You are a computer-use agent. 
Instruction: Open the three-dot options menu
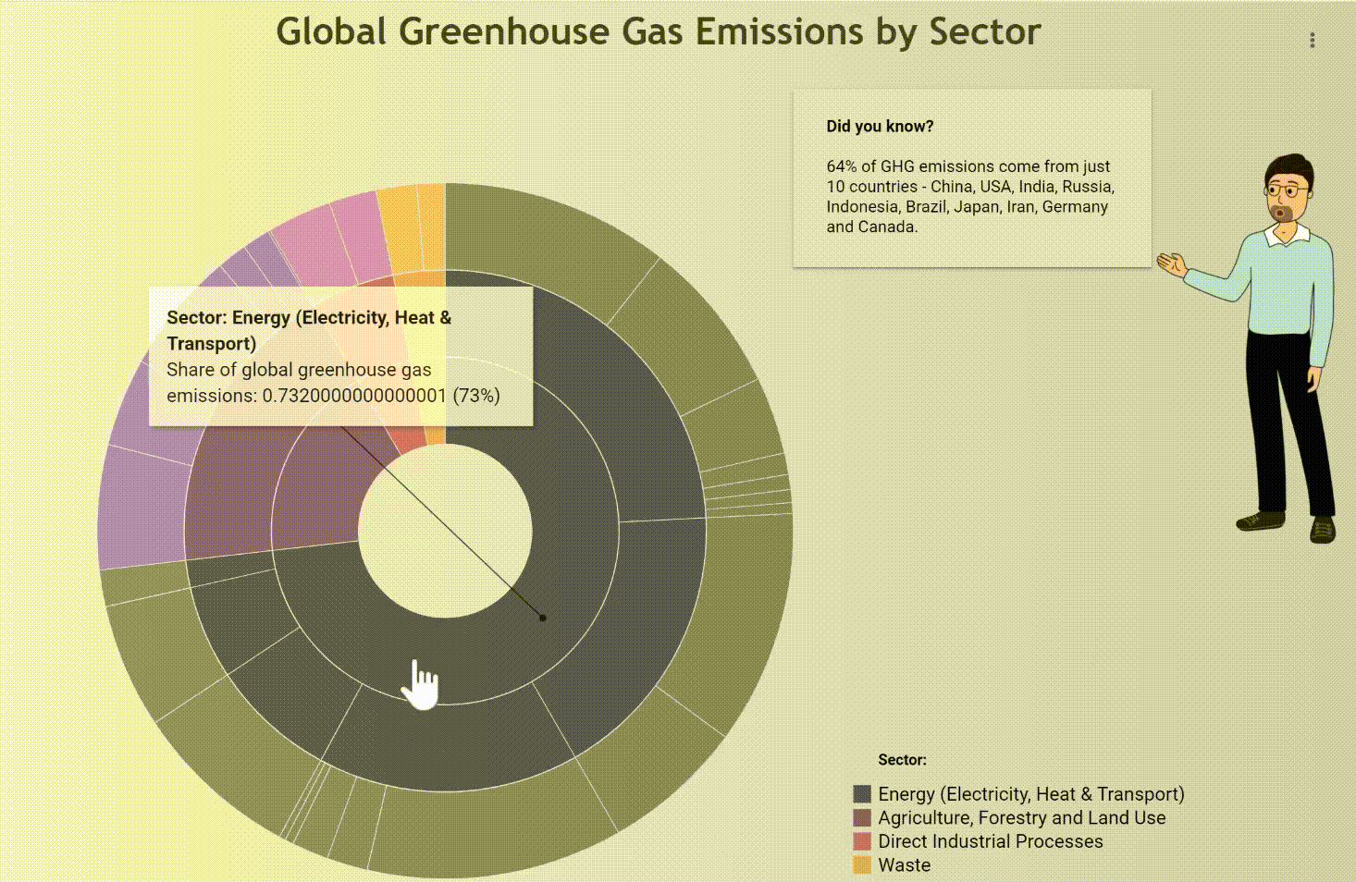(1312, 40)
